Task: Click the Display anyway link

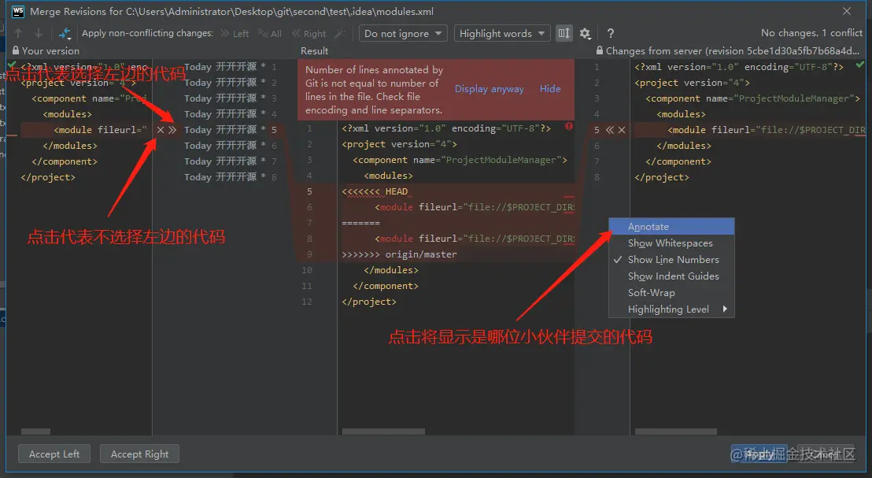Action: pyautogui.click(x=489, y=89)
